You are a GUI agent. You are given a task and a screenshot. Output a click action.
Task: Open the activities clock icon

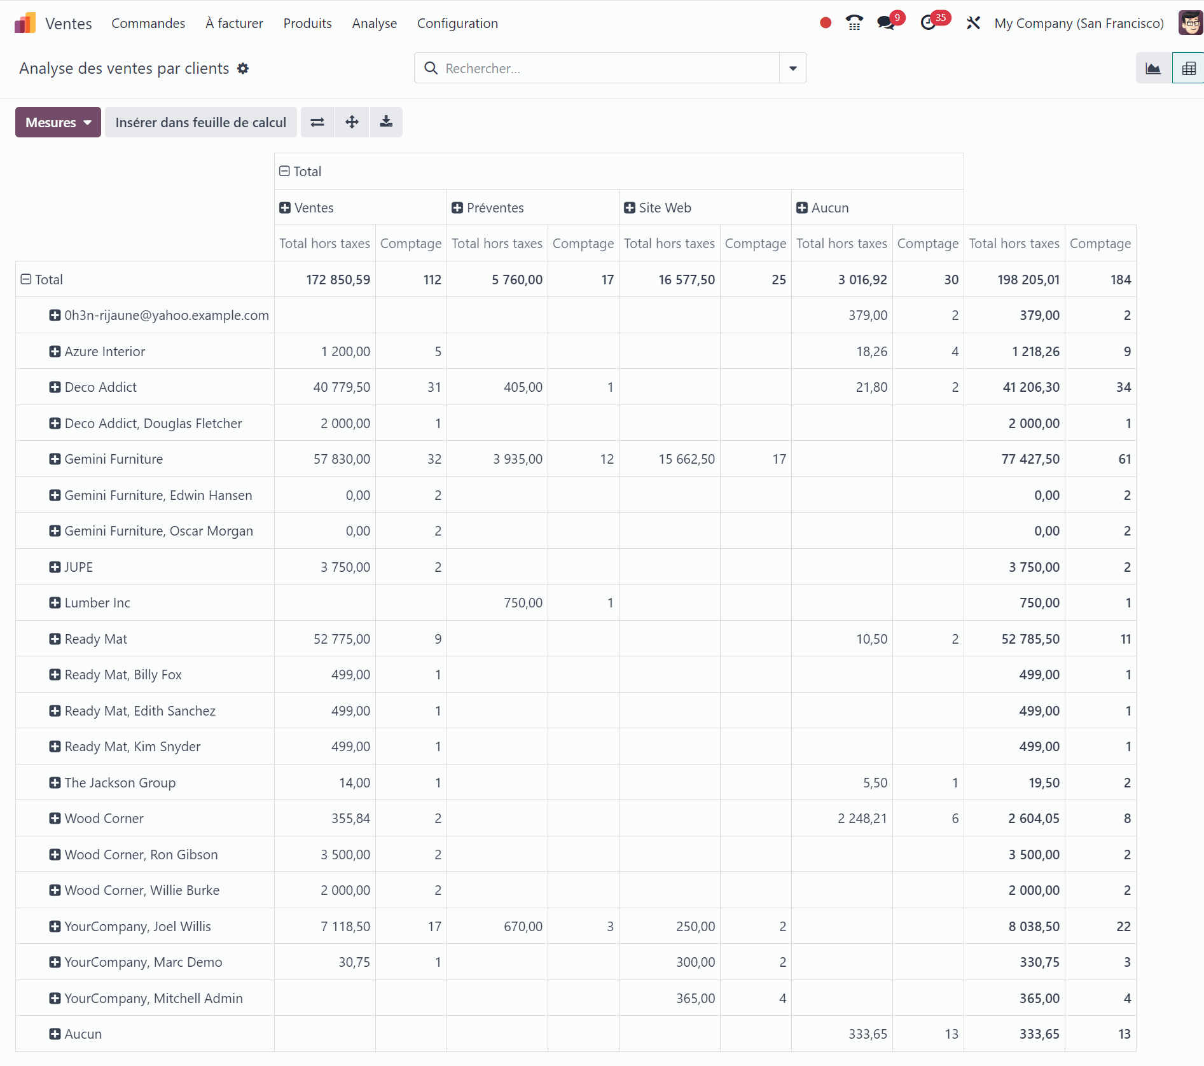(x=929, y=24)
